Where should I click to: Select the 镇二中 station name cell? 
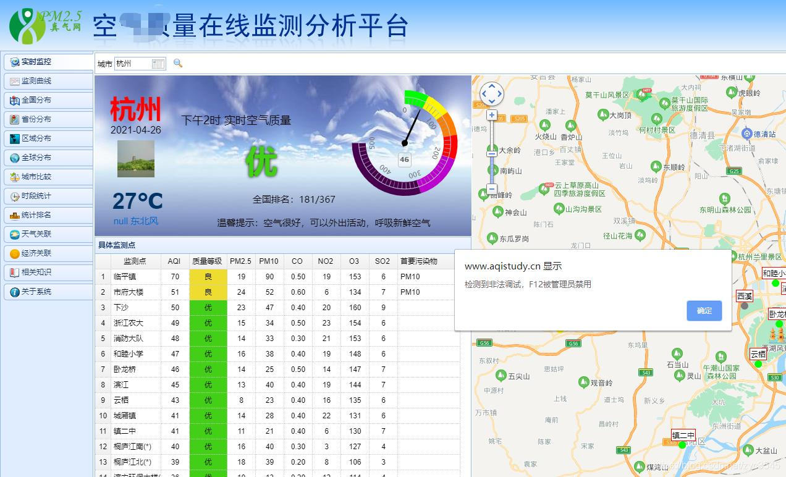click(135, 431)
